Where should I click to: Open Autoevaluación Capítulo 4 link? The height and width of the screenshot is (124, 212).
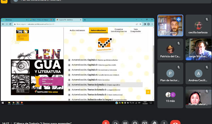tap(95, 75)
